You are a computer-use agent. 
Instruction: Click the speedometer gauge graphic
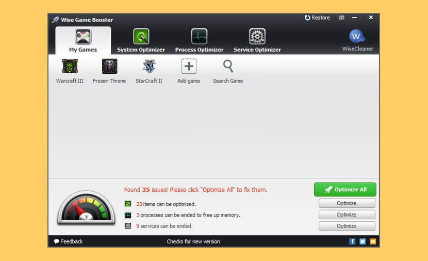pyautogui.click(x=86, y=207)
